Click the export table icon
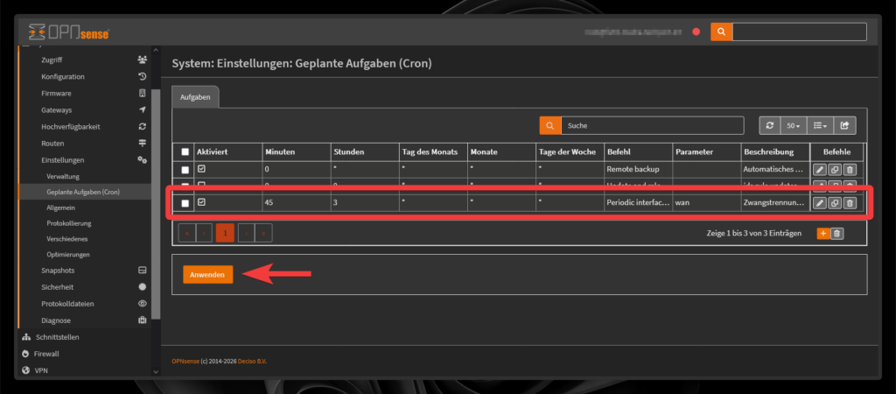 845,125
